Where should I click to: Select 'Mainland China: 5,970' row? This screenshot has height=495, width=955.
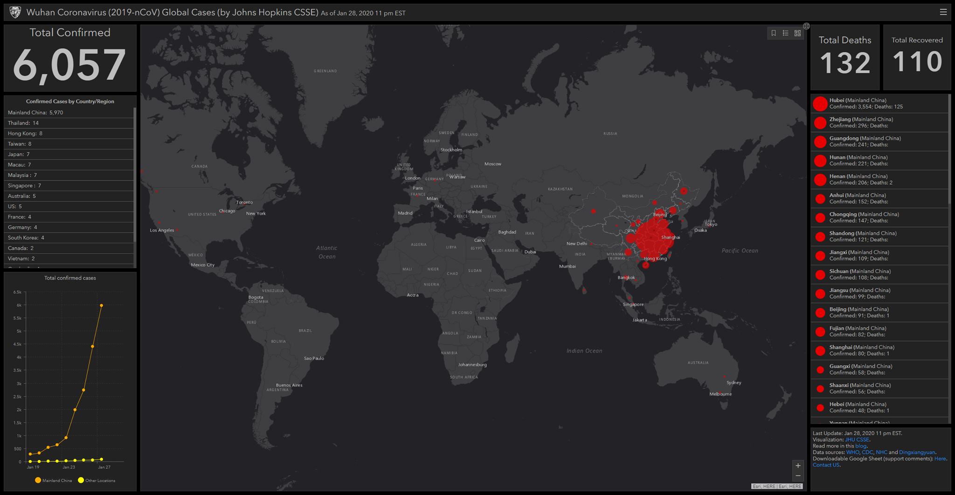point(69,113)
